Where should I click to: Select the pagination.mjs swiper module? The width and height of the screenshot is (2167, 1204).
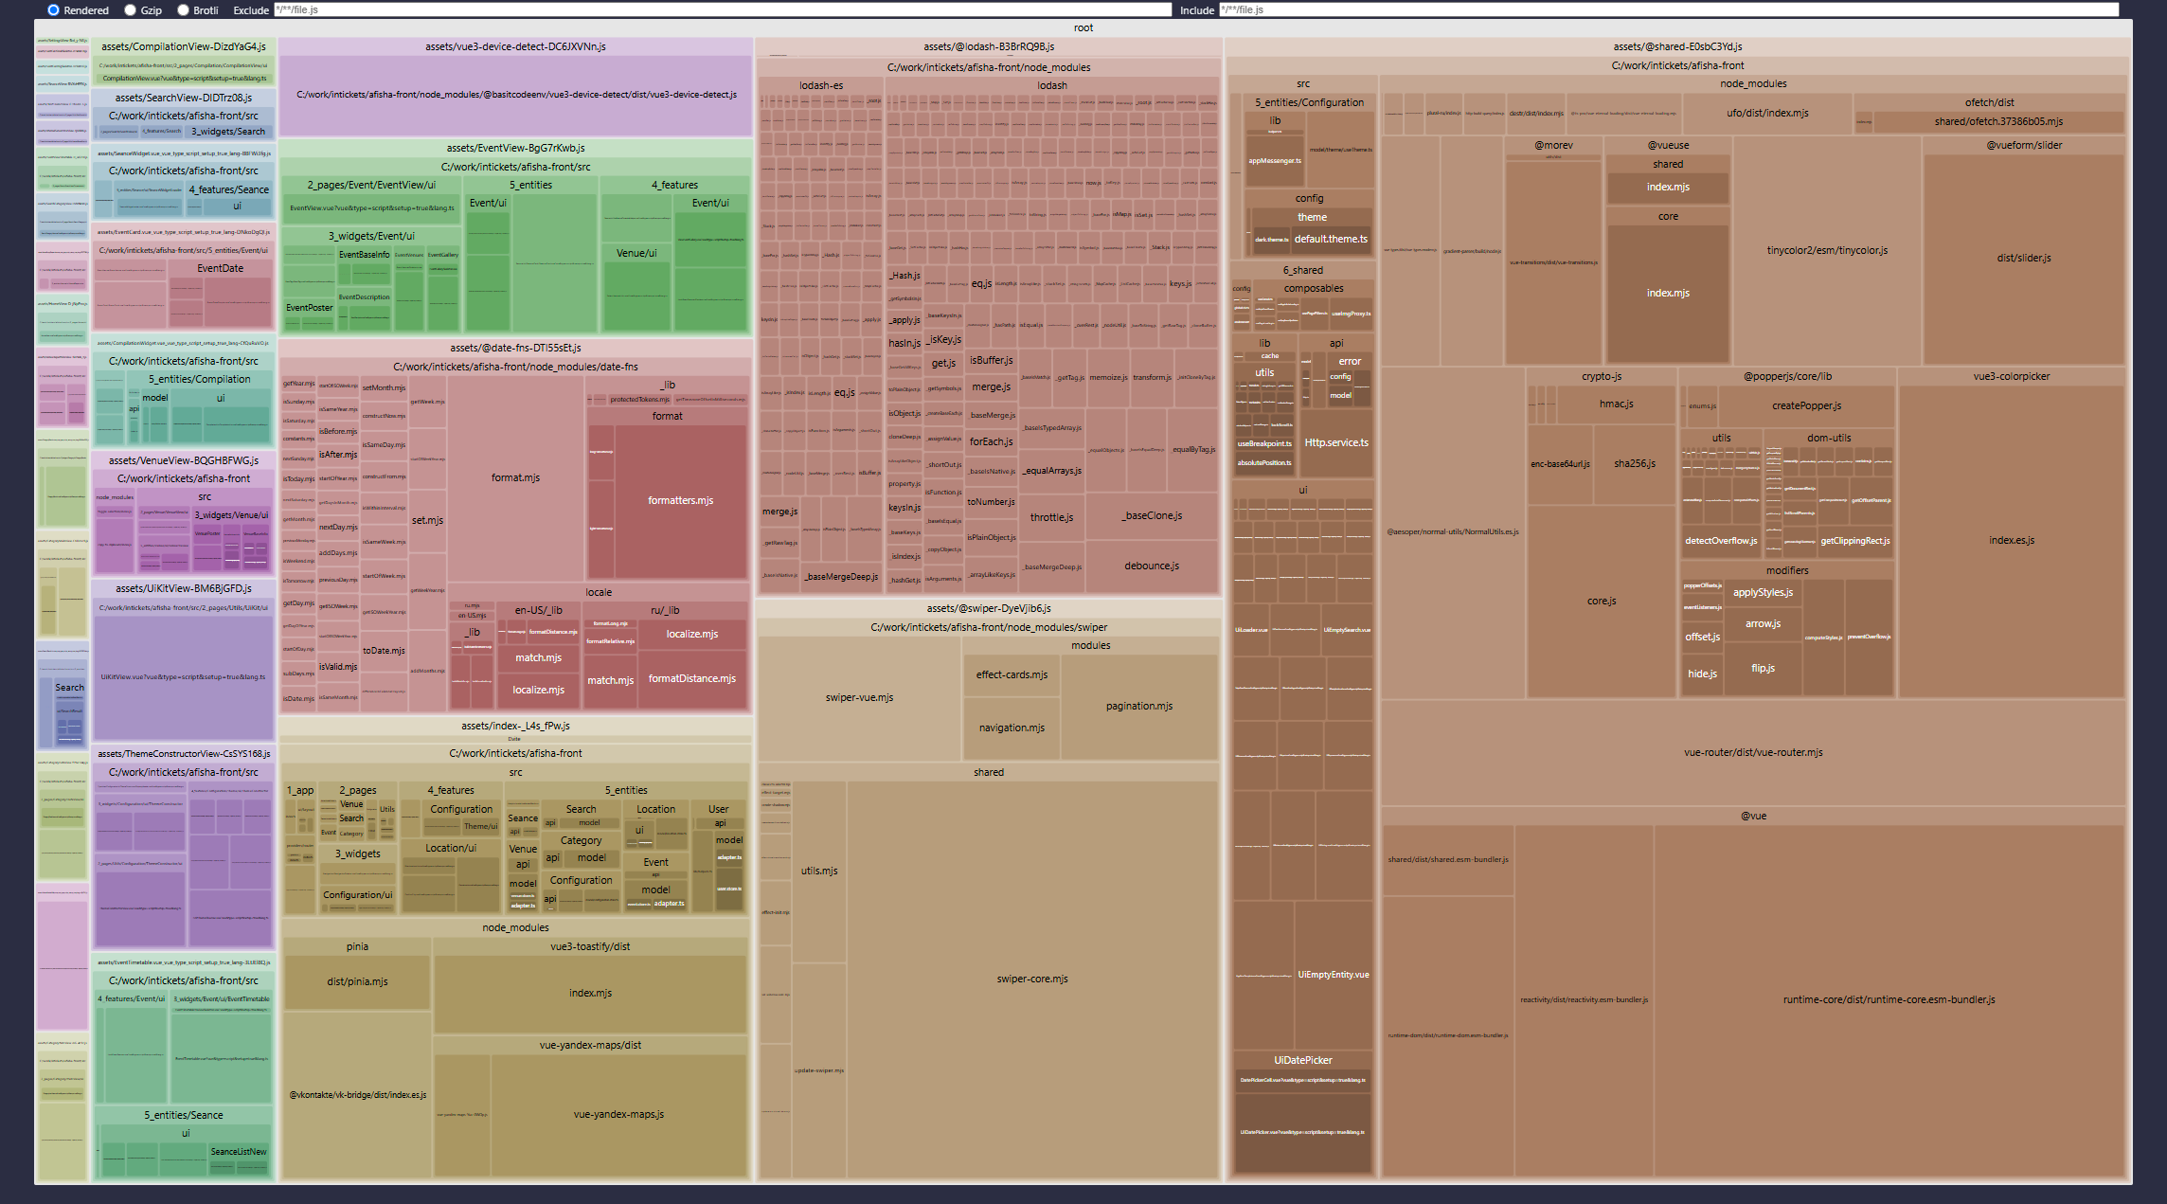coord(1138,706)
